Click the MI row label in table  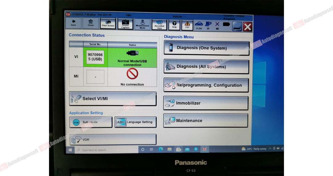76,76
